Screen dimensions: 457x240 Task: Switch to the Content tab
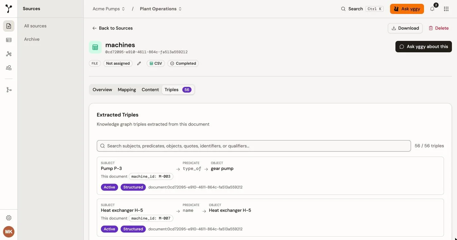(150, 90)
